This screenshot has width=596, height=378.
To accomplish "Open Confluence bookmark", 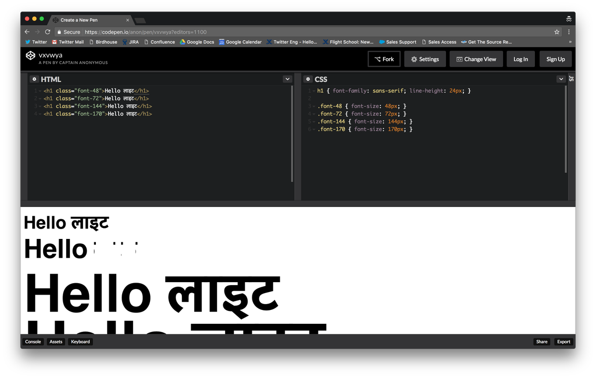I will coord(159,42).
